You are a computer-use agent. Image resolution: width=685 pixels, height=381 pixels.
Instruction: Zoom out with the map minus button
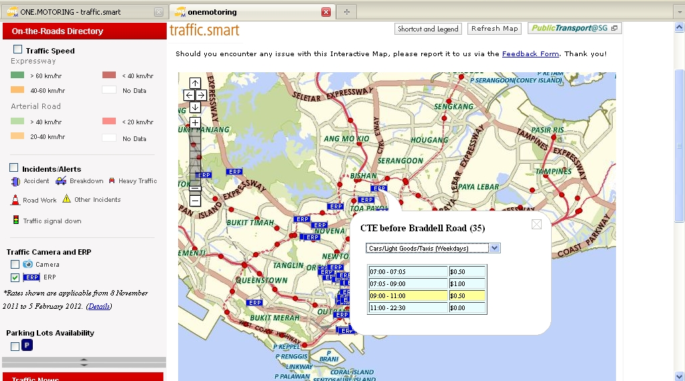pos(195,201)
